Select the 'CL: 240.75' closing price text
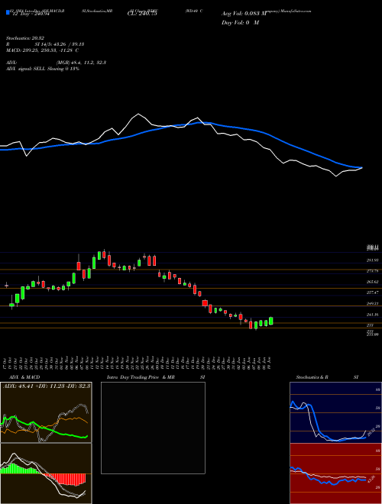 coord(142,14)
